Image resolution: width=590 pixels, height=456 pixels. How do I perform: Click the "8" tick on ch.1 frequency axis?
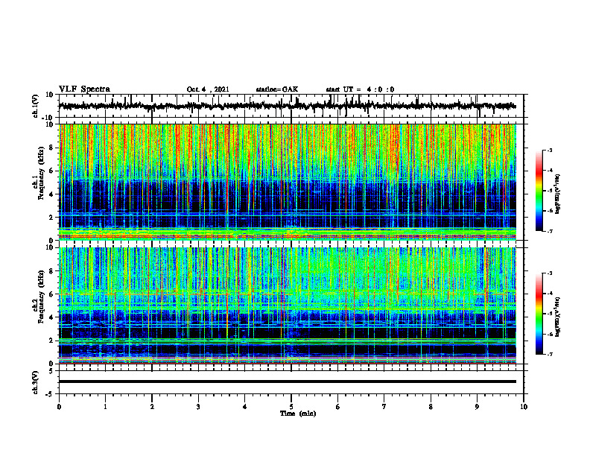[x=52, y=148]
